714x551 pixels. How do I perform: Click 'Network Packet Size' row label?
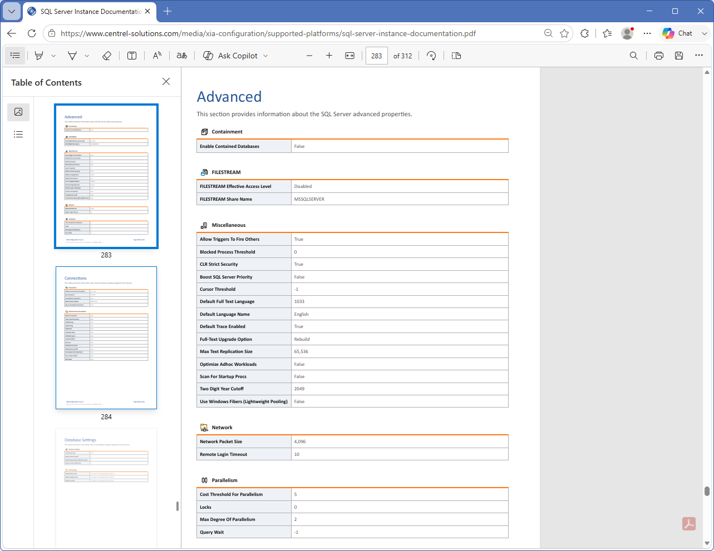(x=221, y=441)
